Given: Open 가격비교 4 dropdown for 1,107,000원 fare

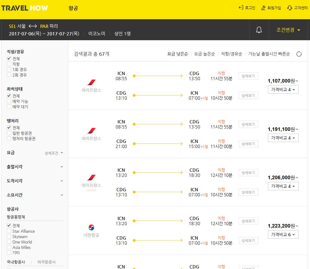Looking at the screenshot, I should 283,89.
